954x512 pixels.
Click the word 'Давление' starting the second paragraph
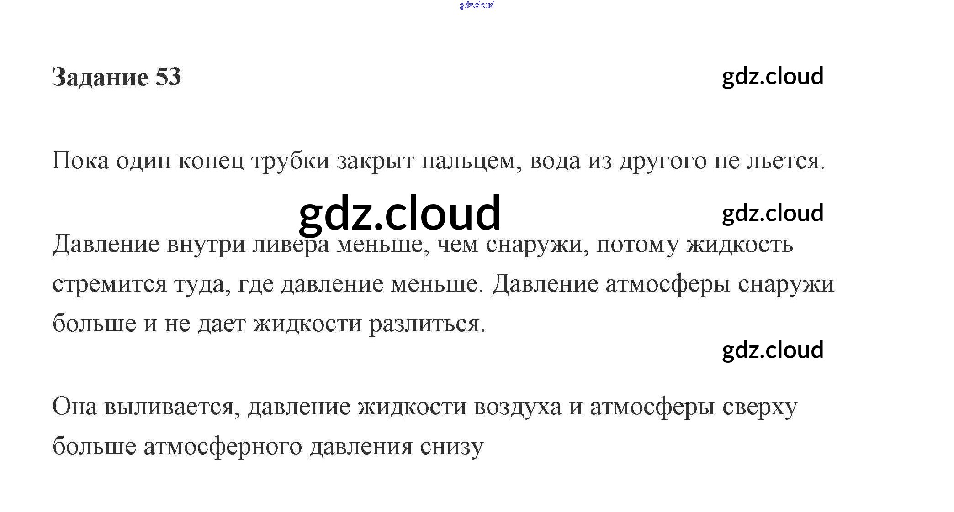coord(106,244)
